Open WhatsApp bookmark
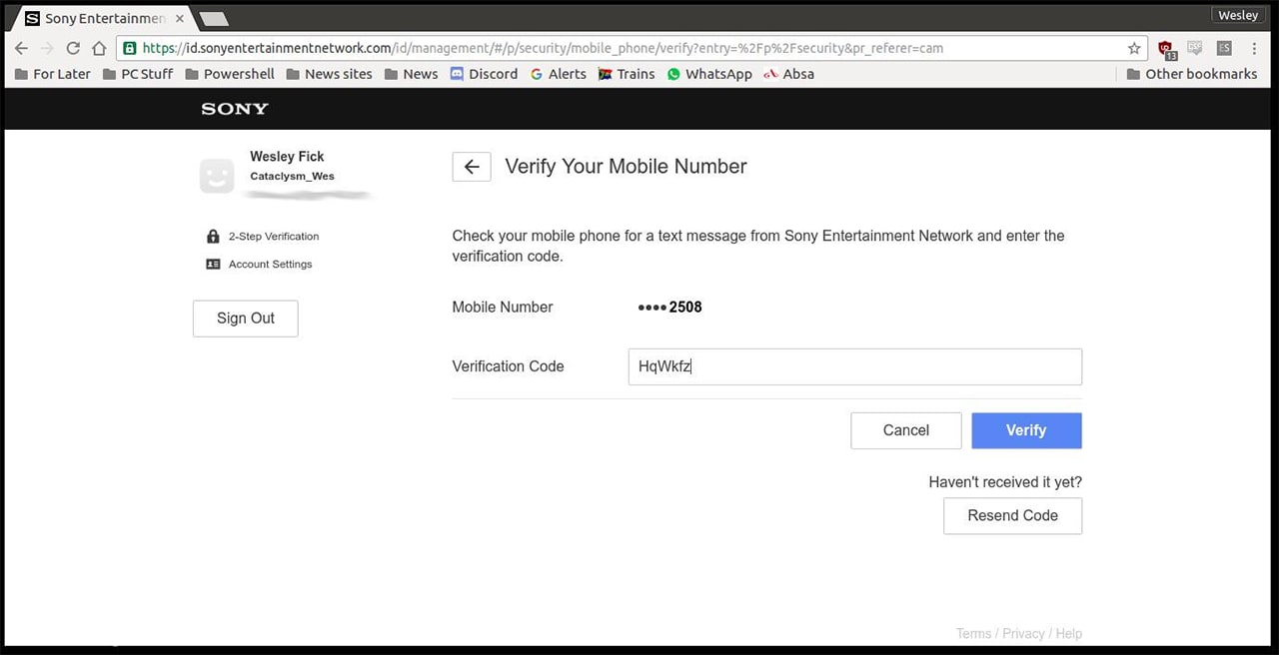Screen dimensions: 1279x655 click(708, 74)
